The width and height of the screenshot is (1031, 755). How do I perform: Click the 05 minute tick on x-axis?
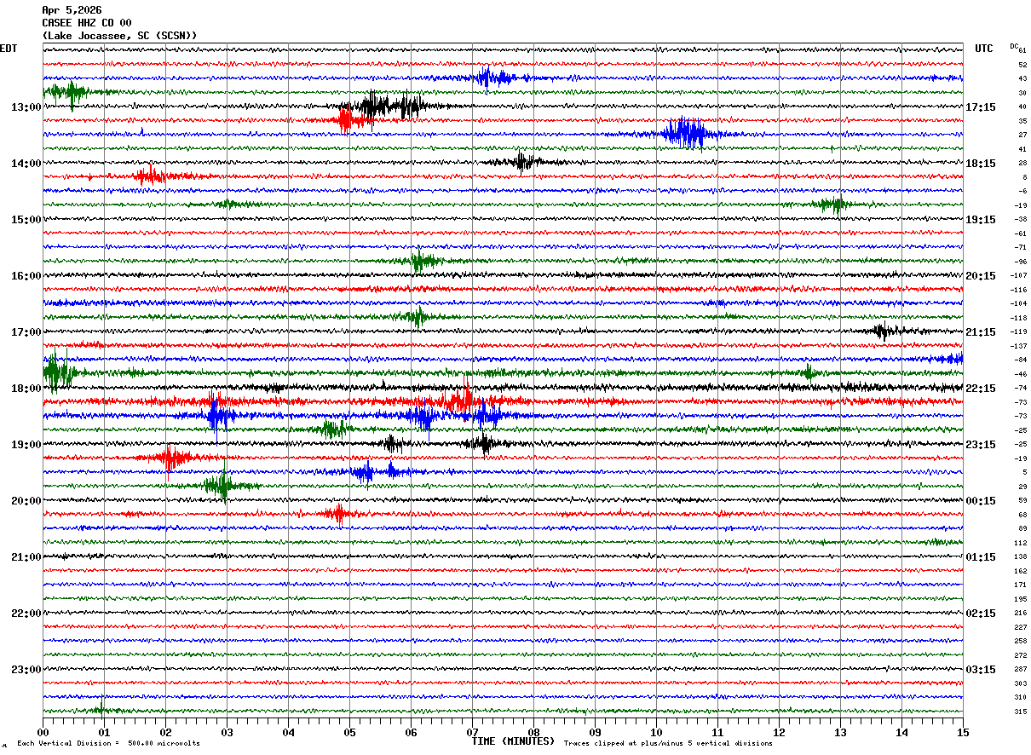click(349, 732)
